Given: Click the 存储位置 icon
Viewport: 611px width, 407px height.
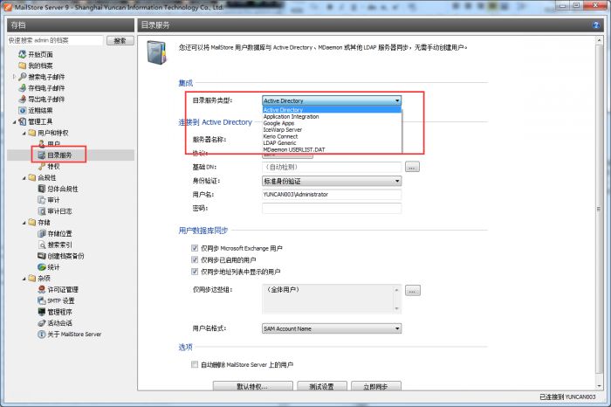Looking at the screenshot, I should 42,233.
